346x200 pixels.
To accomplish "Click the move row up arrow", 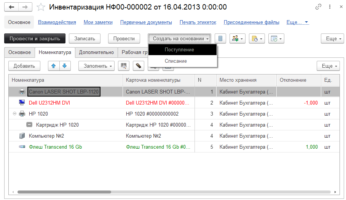I will 53,66.
